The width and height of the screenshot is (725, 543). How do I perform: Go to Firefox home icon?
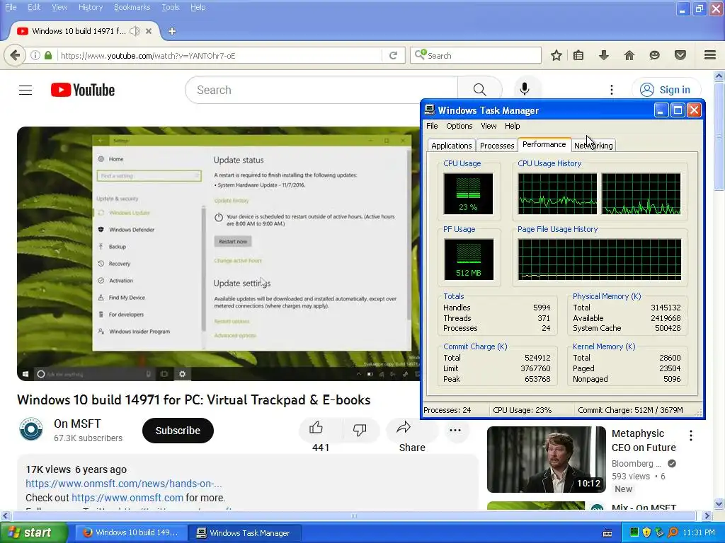629,55
